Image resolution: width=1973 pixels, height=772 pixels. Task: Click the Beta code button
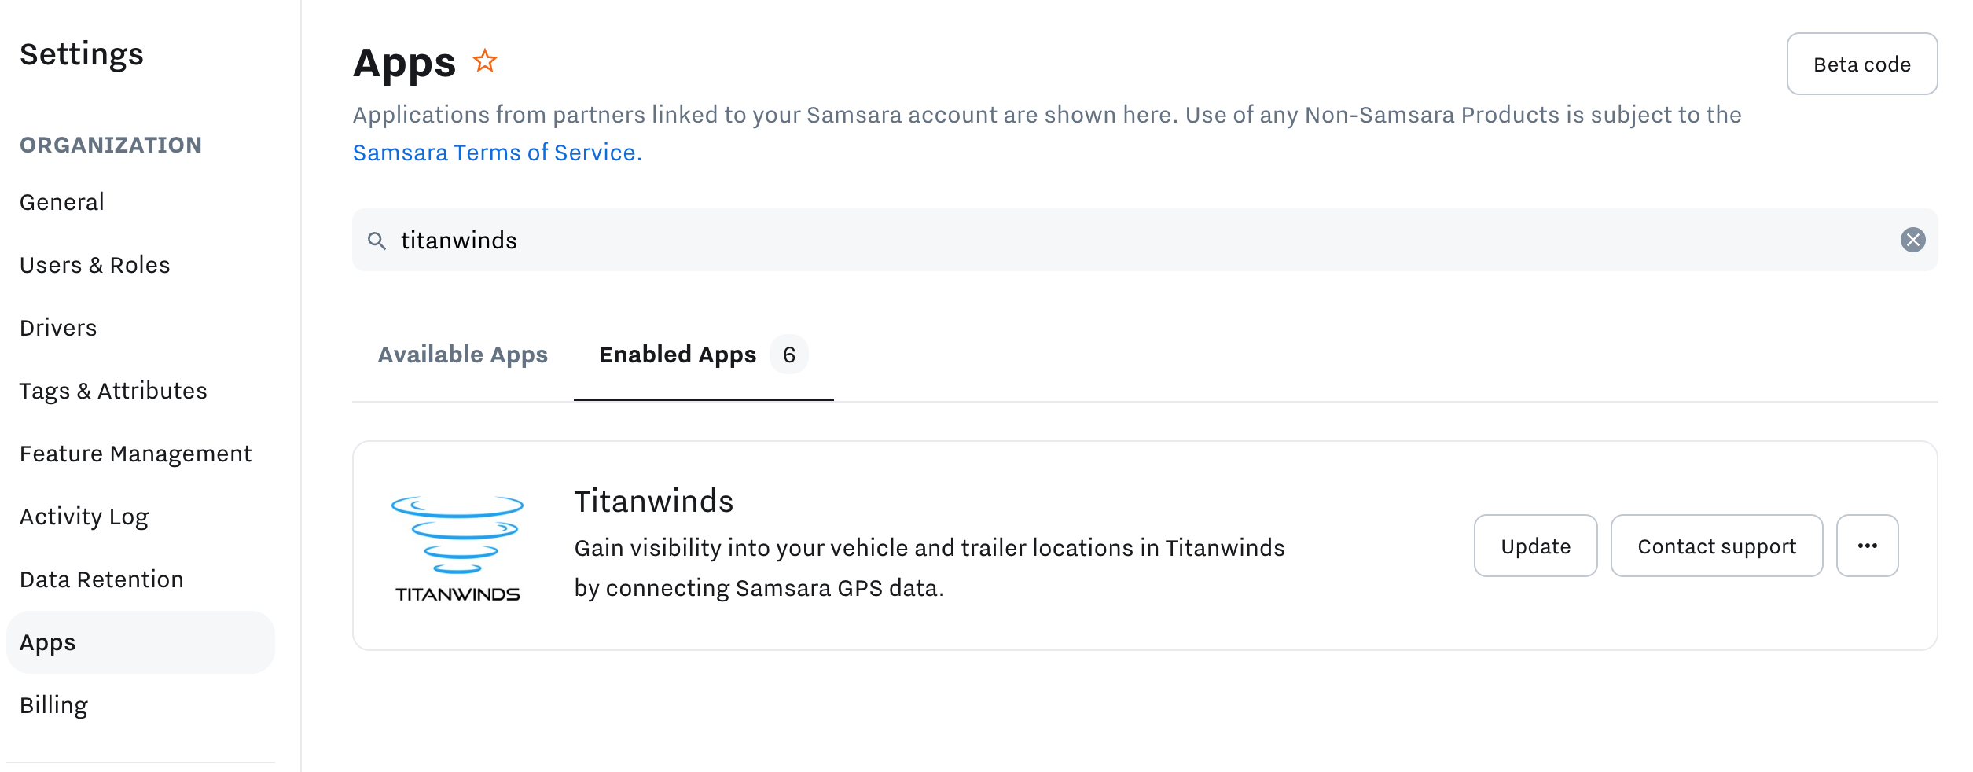(x=1861, y=64)
